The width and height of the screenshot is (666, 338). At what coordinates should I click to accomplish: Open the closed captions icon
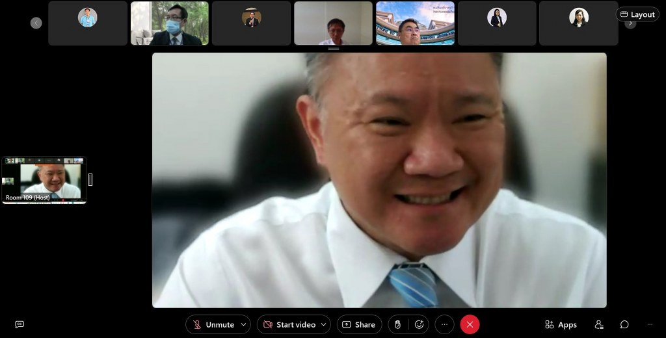(x=20, y=324)
